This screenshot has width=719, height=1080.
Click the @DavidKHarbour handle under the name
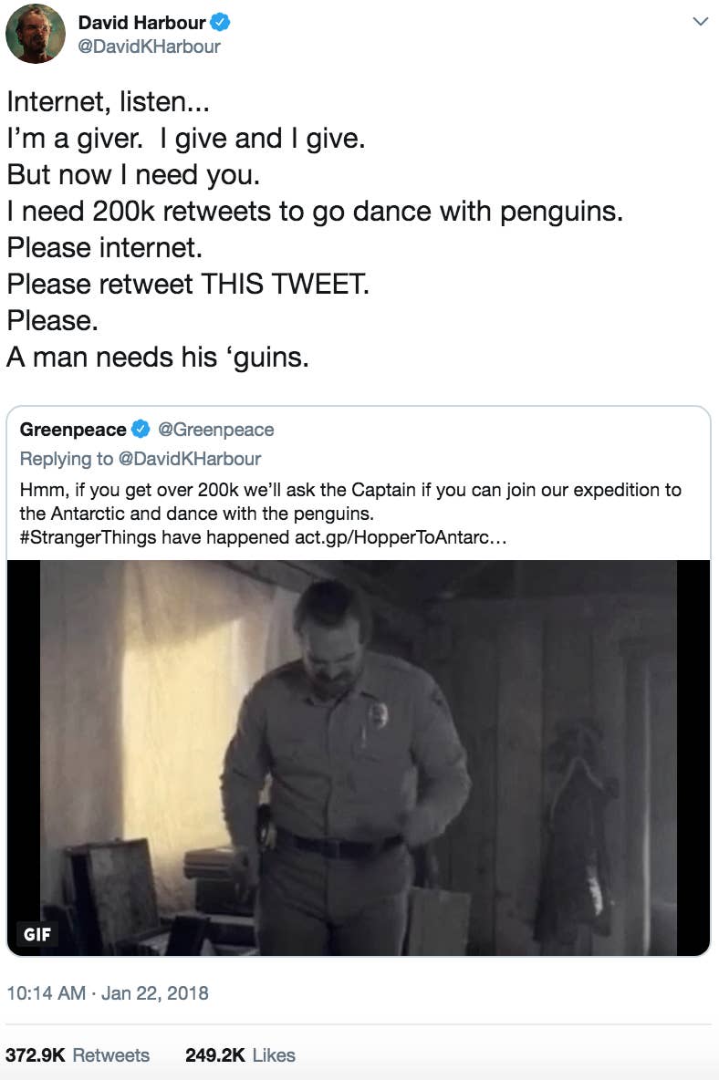150,46
